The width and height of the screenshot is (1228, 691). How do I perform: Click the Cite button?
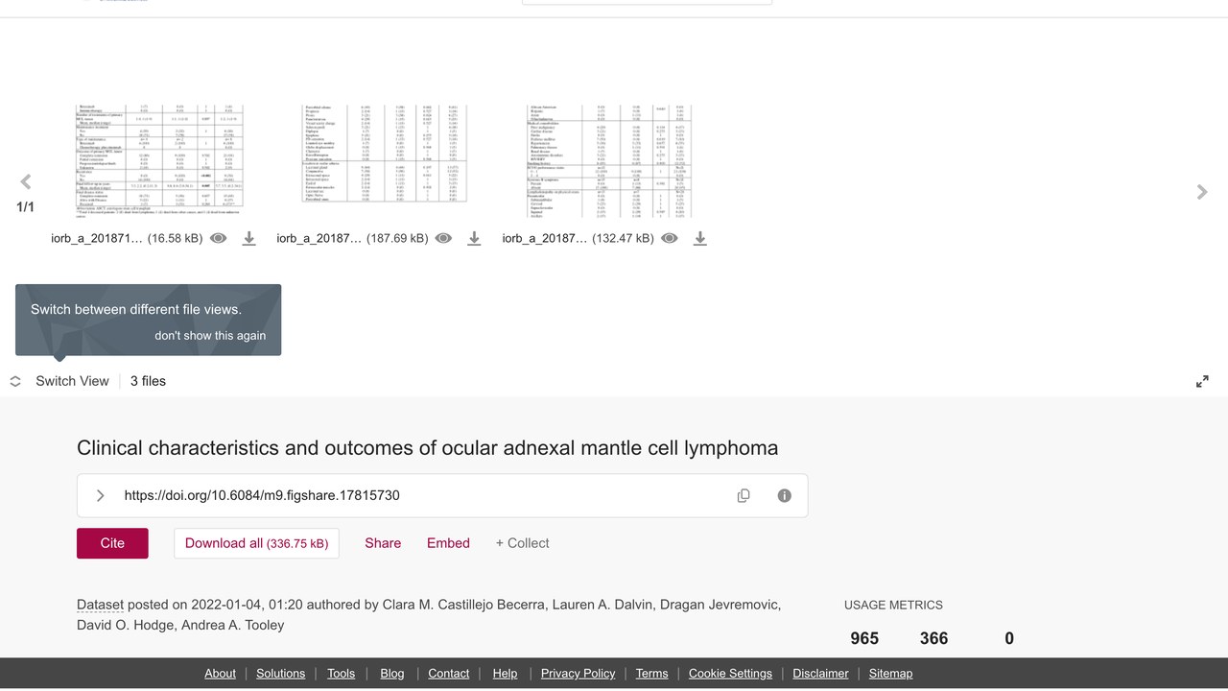(112, 543)
